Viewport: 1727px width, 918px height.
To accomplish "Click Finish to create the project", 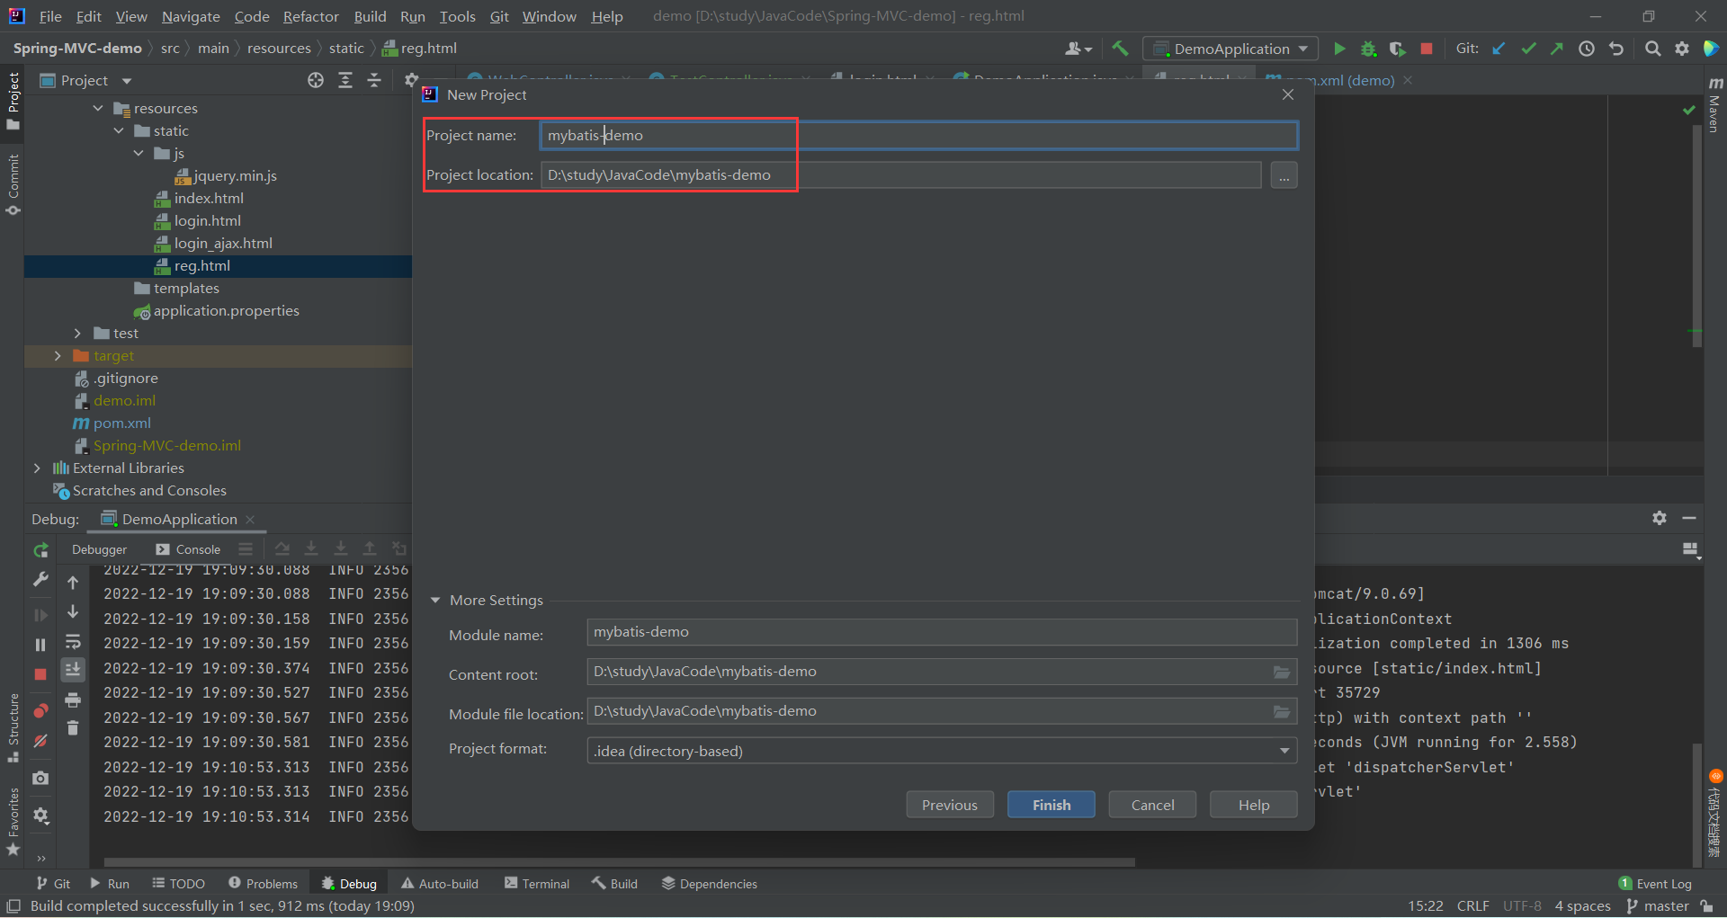I will click(x=1051, y=805).
